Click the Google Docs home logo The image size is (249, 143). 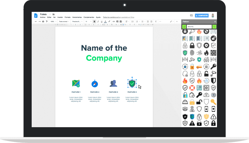click(x=36, y=15)
